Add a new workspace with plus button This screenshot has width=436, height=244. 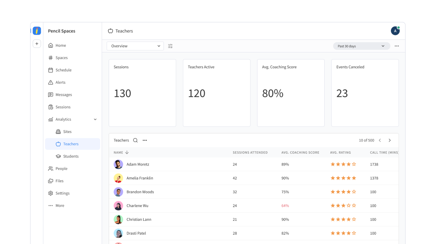[x=37, y=44]
